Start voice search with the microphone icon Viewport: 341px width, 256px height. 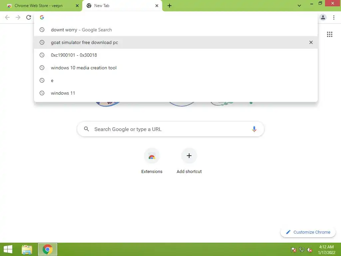[254, 129]
